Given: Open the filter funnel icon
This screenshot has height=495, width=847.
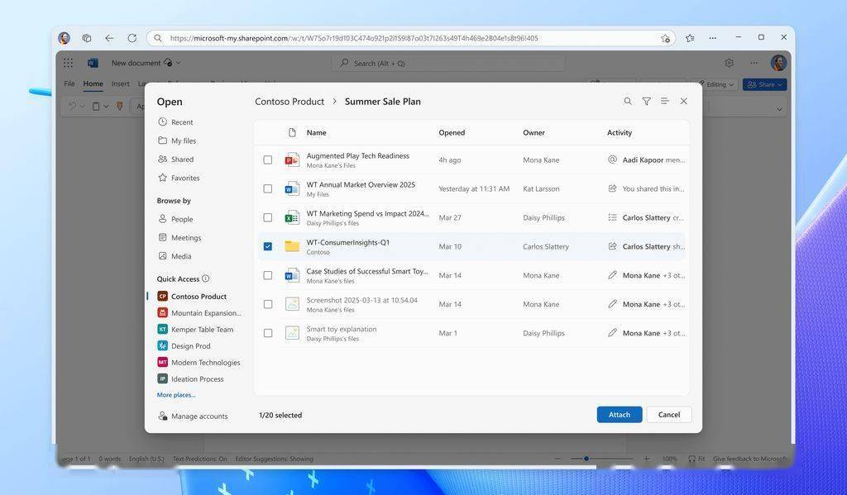Looking at the screenshot, I should click(x=646, y=101).
